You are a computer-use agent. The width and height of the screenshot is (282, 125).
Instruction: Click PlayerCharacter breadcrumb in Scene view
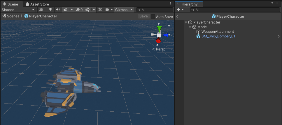coord(41,16)
